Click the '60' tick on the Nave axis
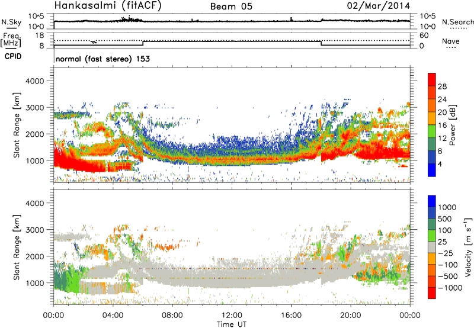The width and height of the screenshot is (474, 328). pos(424,36)
